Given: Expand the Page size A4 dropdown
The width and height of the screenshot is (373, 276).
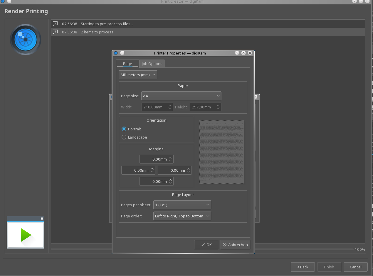Looking at the screenshot, I should coord(181,96).
